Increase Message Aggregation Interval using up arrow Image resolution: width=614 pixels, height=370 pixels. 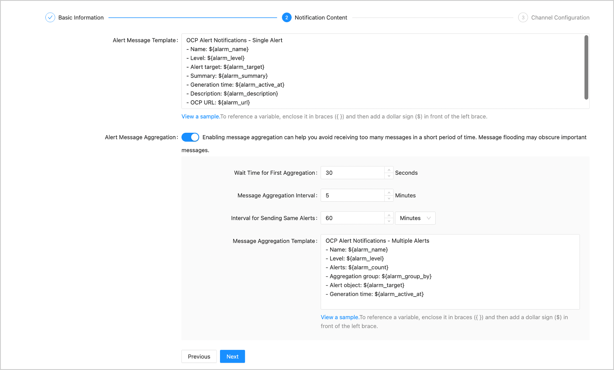[389, 193]
